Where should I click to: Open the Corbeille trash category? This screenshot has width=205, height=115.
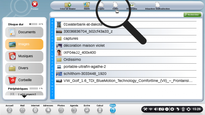tap(24, 80)
